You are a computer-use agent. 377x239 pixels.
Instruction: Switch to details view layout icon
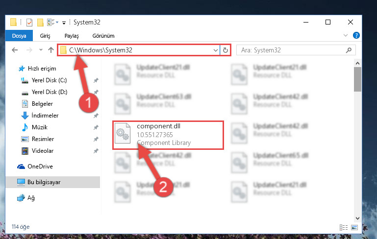pos(344,227)
